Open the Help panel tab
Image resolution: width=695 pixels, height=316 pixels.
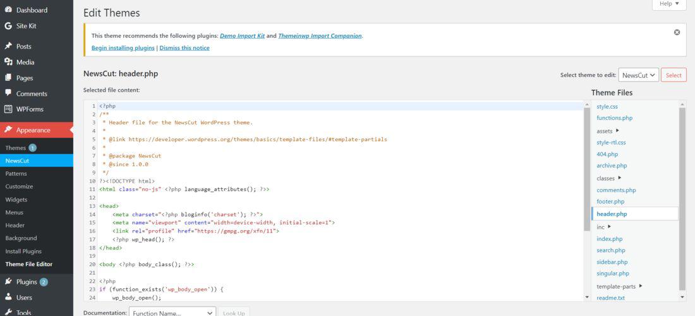tap(668, 4)
